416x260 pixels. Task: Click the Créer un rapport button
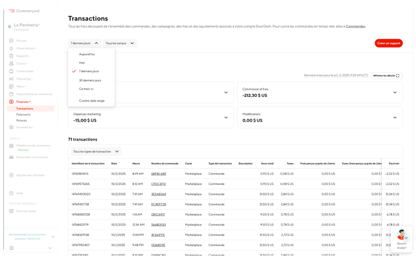coord(389,43)
